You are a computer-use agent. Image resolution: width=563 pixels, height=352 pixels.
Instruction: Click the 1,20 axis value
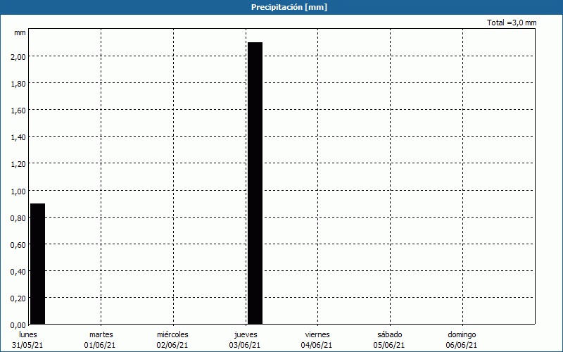coord(18,164)
